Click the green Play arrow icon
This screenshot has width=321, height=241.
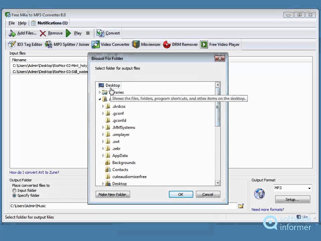point(68,33)
